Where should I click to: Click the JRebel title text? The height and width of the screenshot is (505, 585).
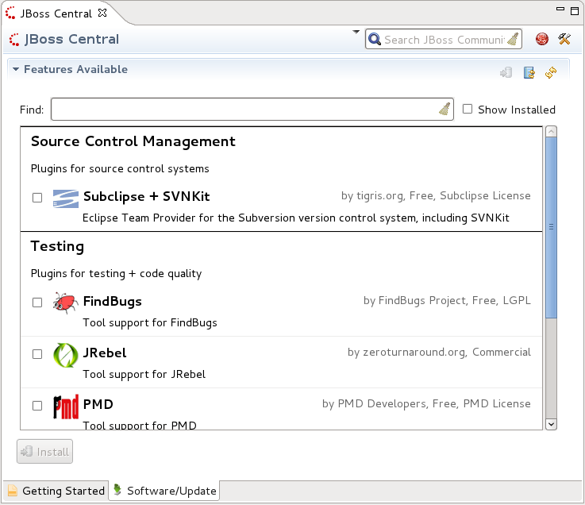105,353
